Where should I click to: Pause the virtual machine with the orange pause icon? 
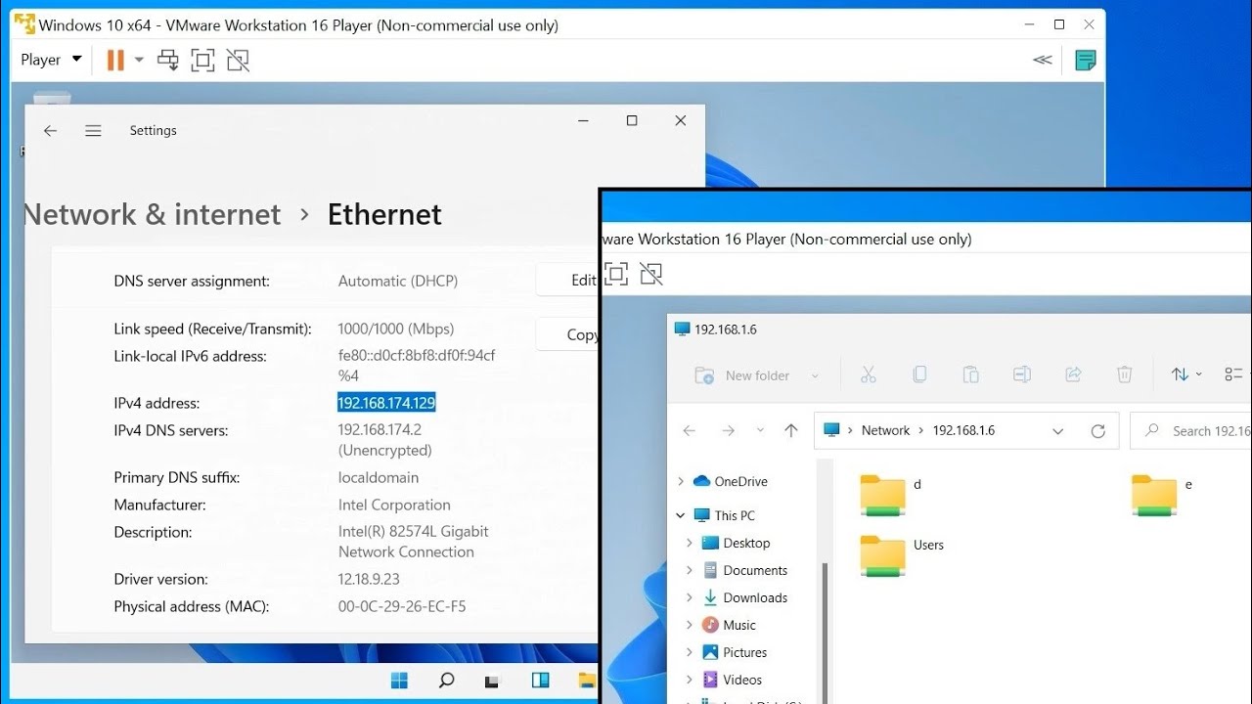[x=115, y=60]
